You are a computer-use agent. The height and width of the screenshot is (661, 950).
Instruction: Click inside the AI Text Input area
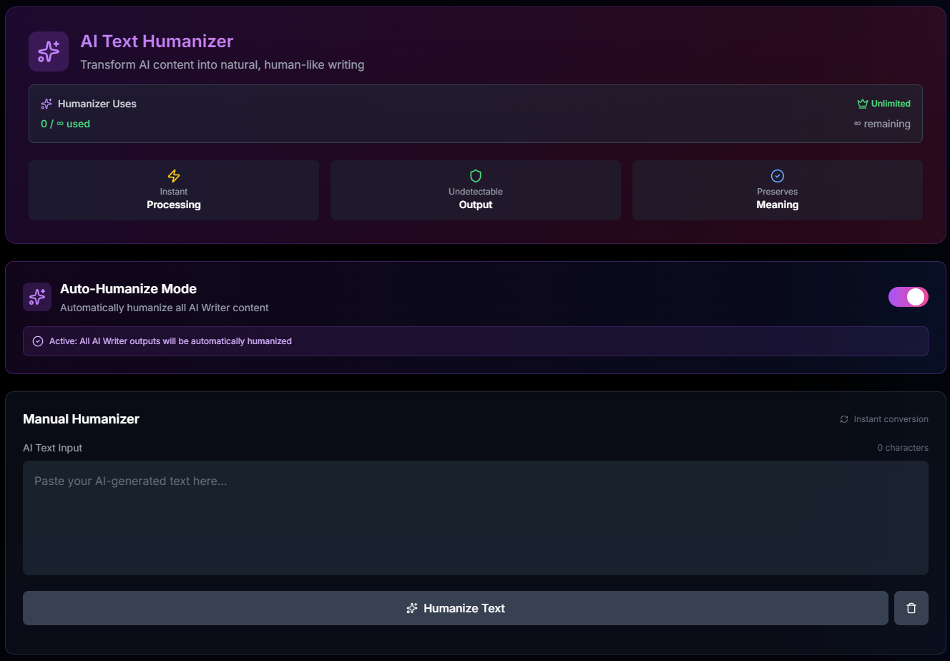point(475,518)
